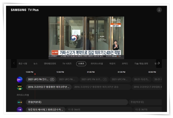Click the Samsung TV Plus logo
The height and width of the screenshot is (118, 173).
point(25,10)
